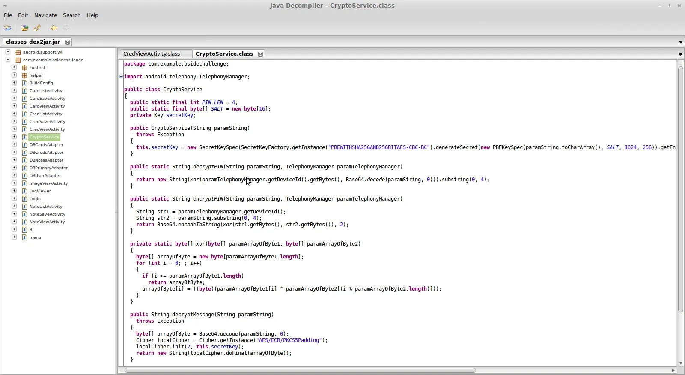Click the vertical scrollbar thumb in code view
The image size is (685, 375).
pyautogui.click(x=681, y=189)
